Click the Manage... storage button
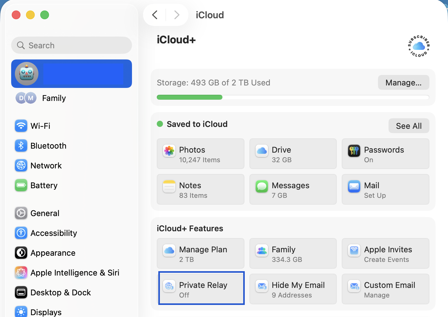 point(403,83)
